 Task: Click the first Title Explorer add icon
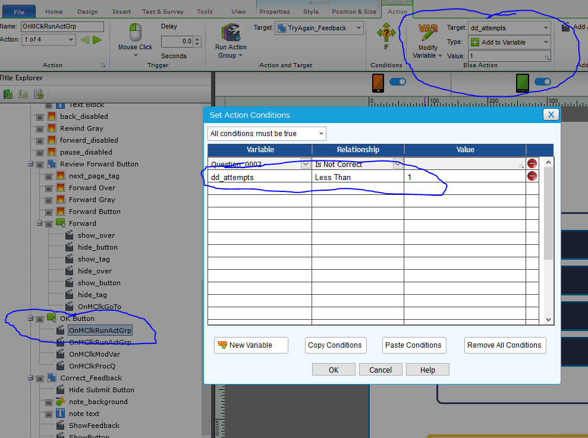(x=8, y=94)
